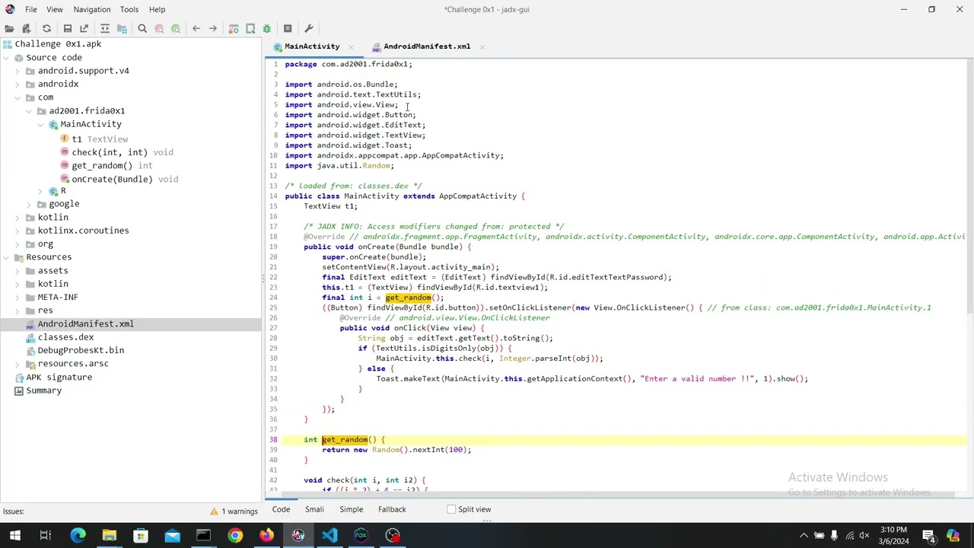Click the open file toolbar icon
Viewport: 974px width, 548px height.
(x=9, y=29)
